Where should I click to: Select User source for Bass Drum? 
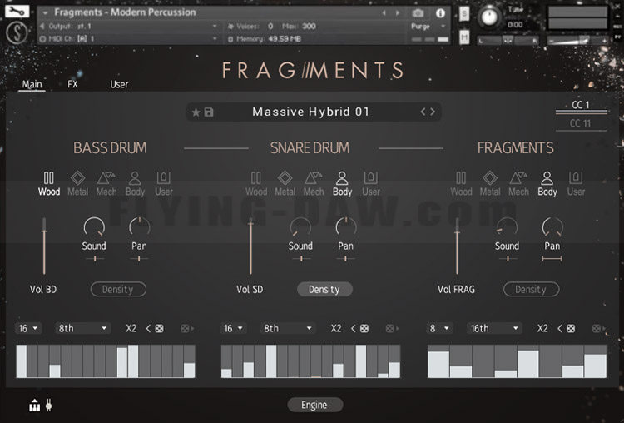click(164, 184)
